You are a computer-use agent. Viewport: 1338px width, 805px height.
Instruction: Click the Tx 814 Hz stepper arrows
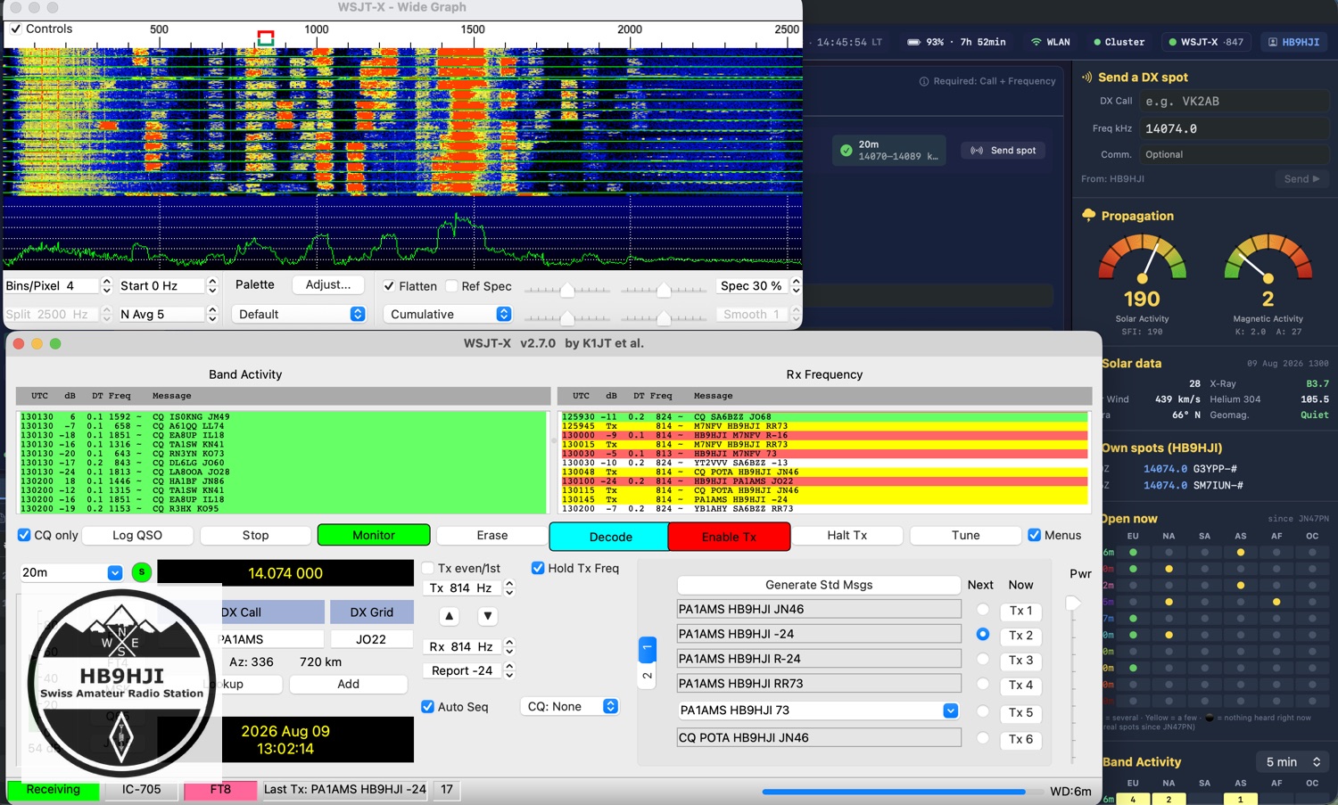pos(509,588)
